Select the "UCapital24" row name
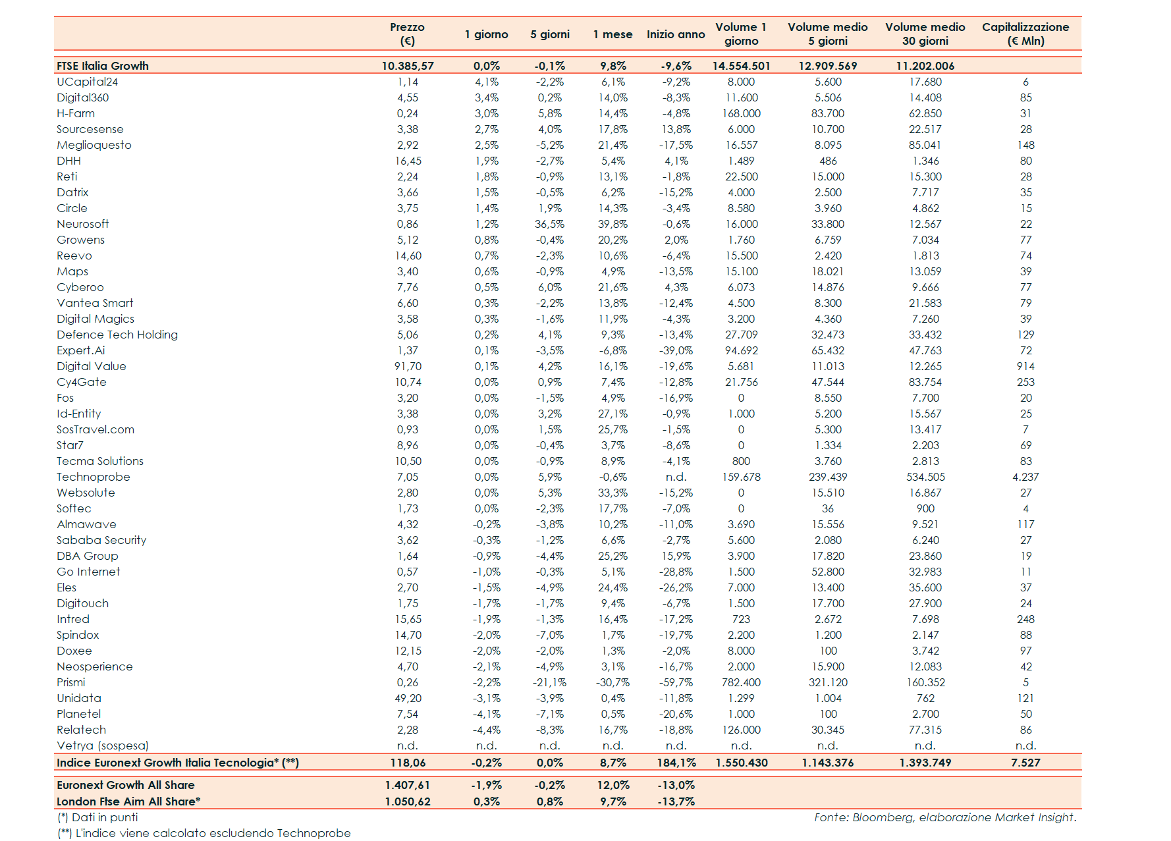1171x841 pixels. tap(87, 82)
